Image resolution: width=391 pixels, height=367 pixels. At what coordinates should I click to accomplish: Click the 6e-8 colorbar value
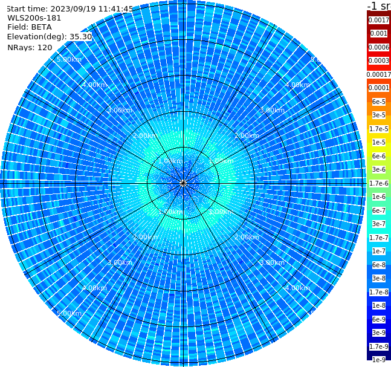(x=379, y=265)
